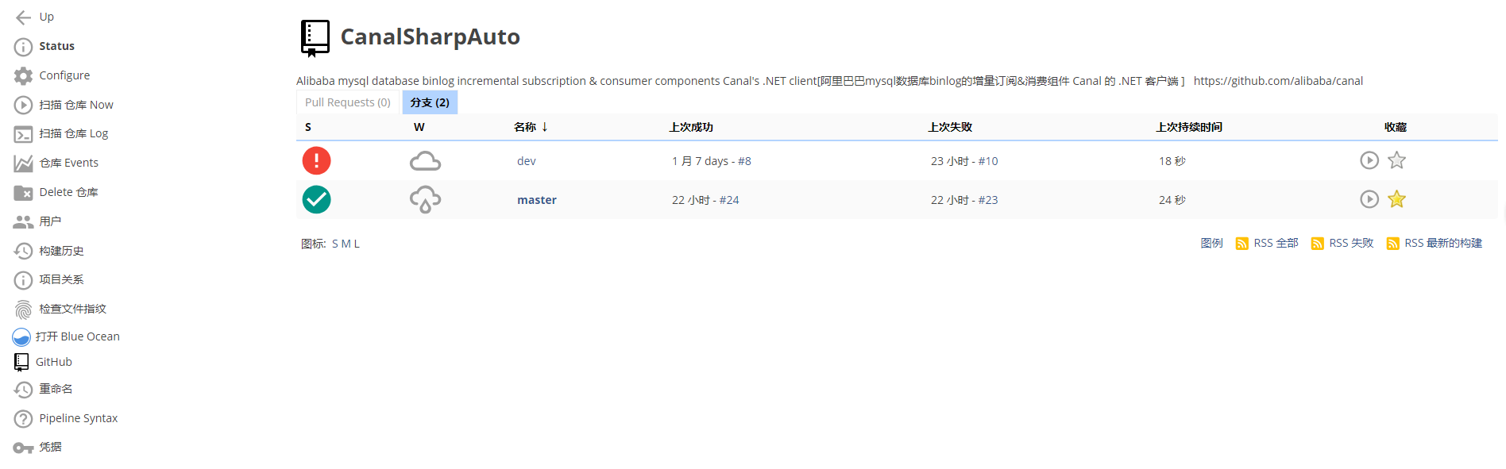
Task: Click the 18 秒 duration cell
Action: pos(1172,161)
